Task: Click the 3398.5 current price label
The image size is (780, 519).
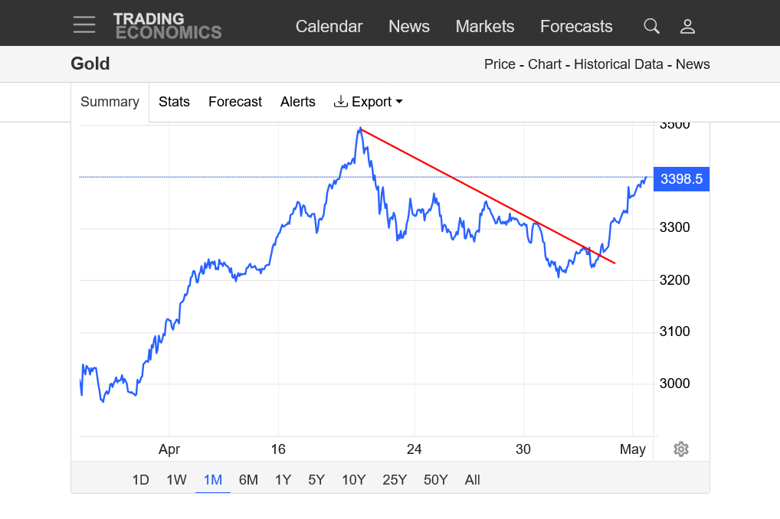Action: click(x=681, y=179)
